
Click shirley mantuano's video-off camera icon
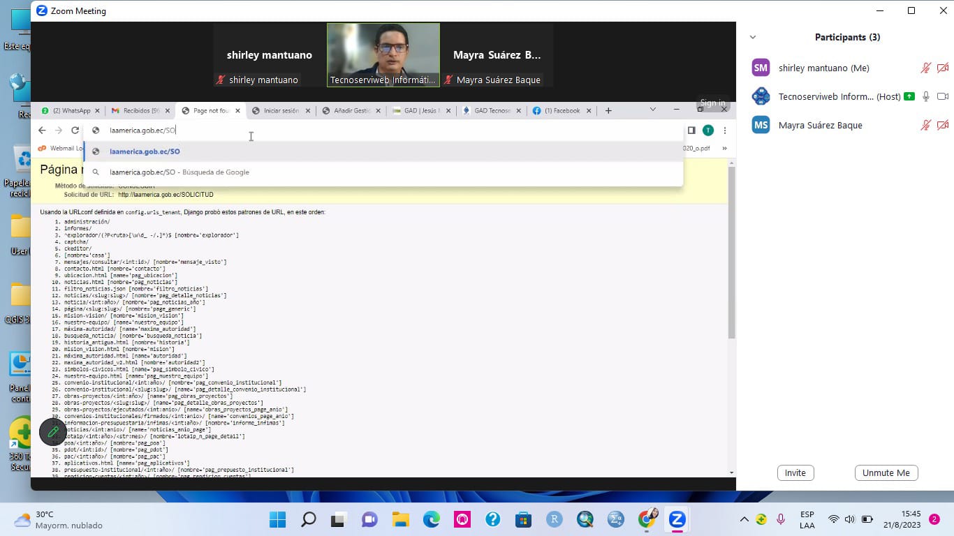coord(942,68)
